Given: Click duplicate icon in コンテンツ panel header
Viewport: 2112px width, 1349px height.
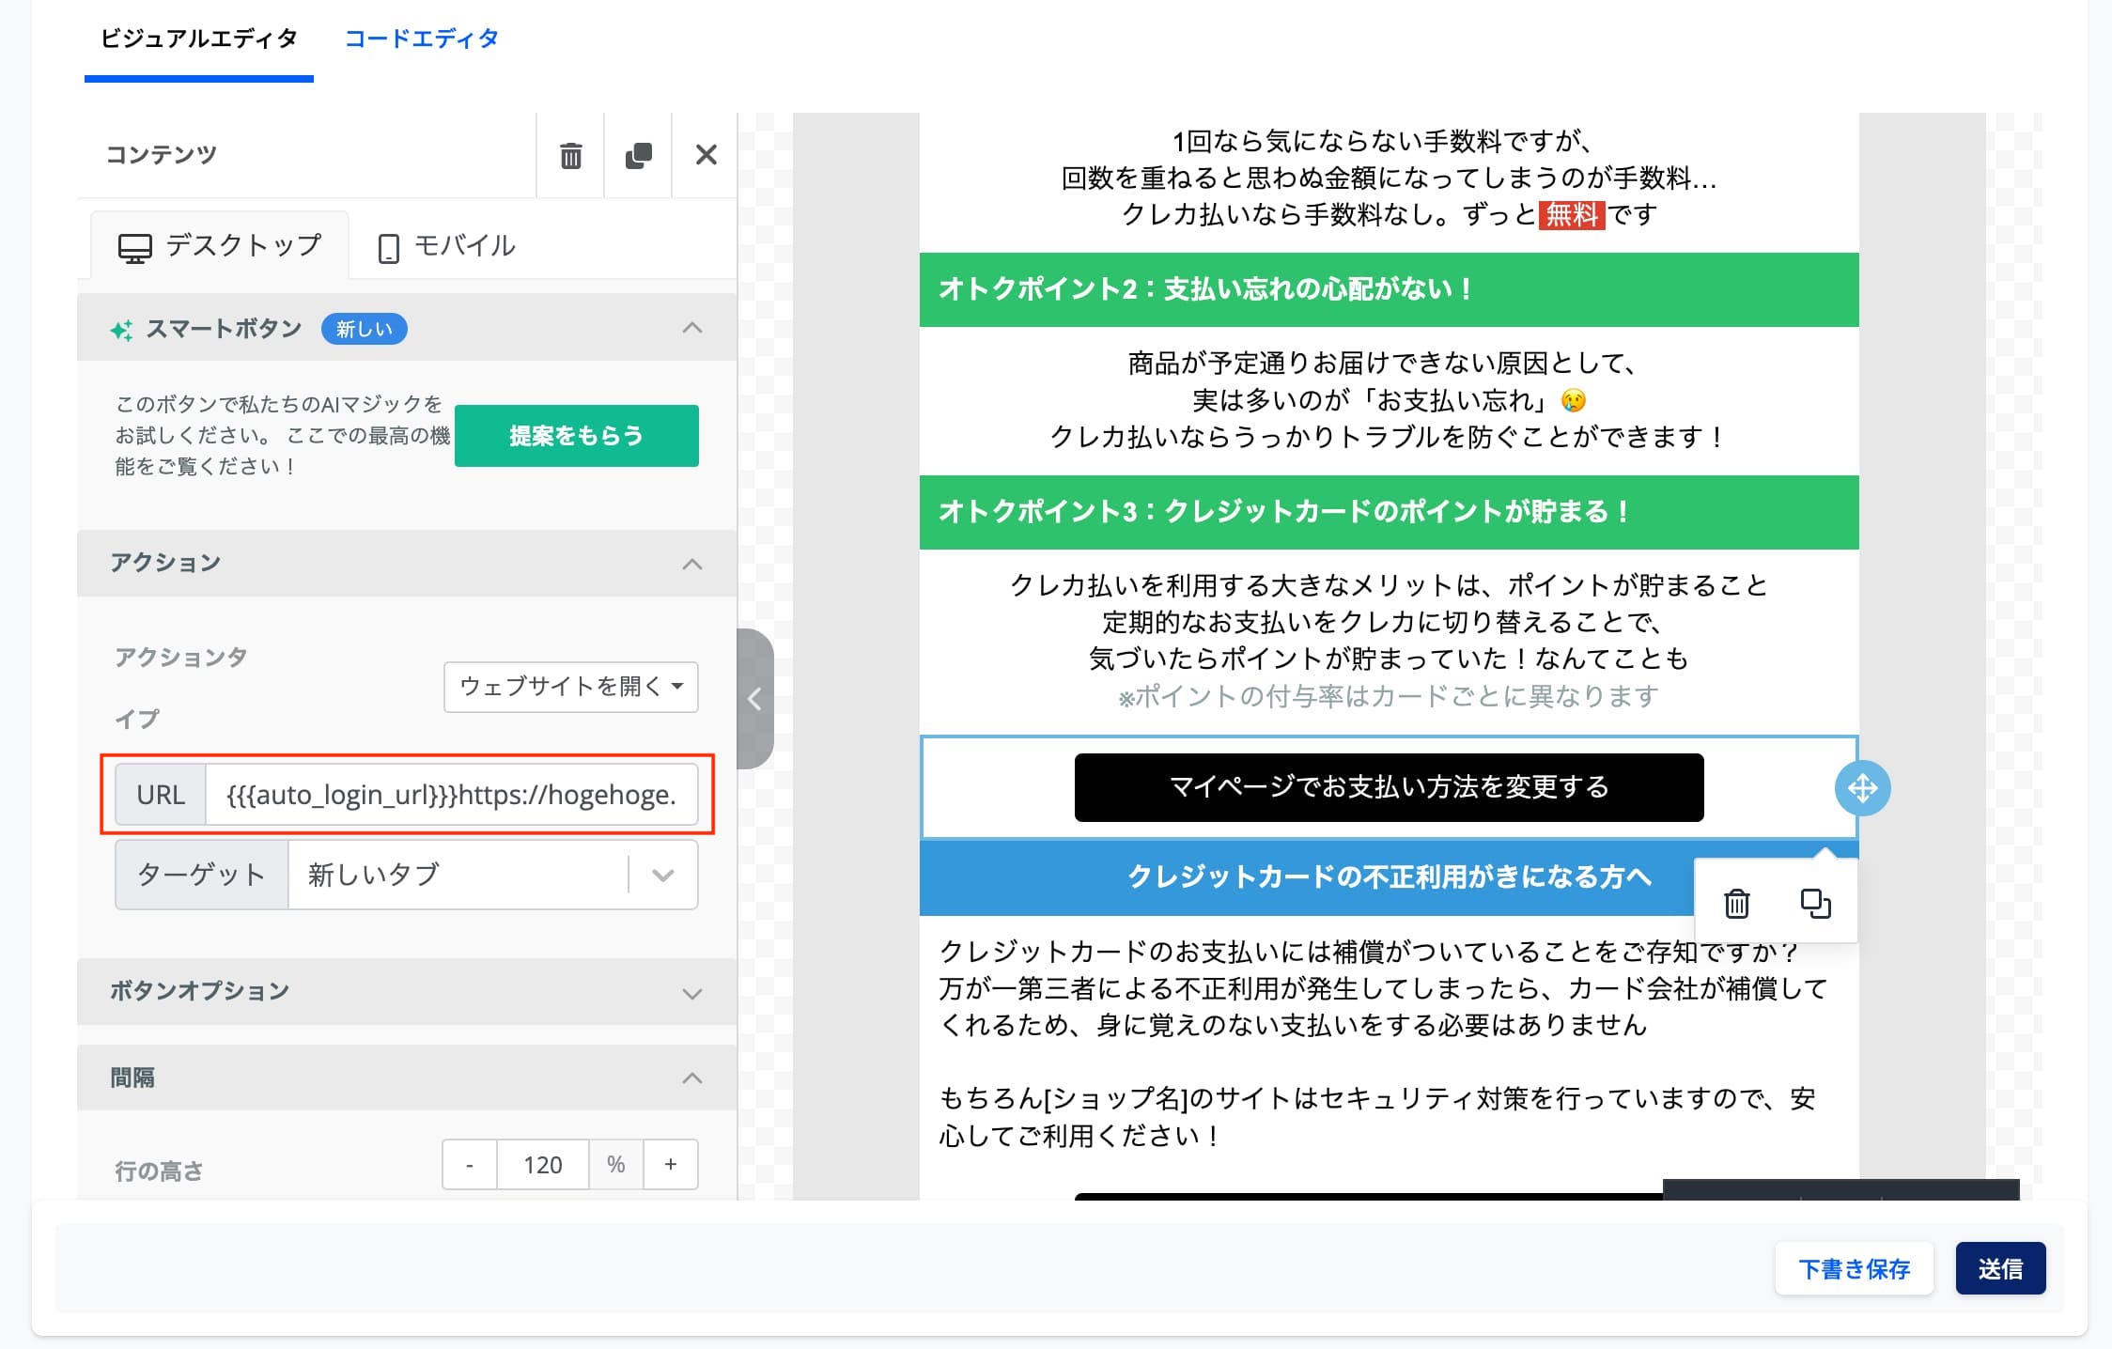Looking at the screenshot, I should pos(638,155).
